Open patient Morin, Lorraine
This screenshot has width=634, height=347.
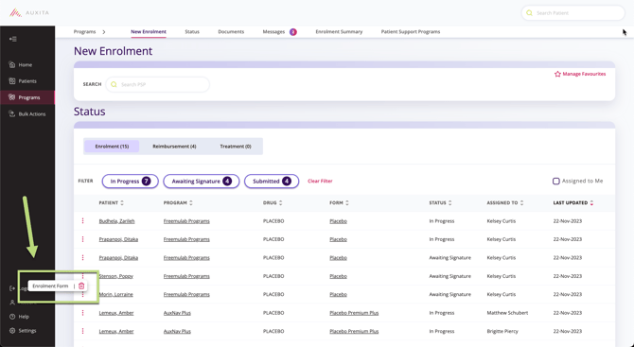pos(116,294)
